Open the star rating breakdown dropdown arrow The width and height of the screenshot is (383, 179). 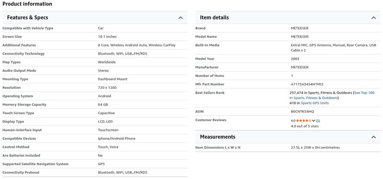click(x=314, y=121)
